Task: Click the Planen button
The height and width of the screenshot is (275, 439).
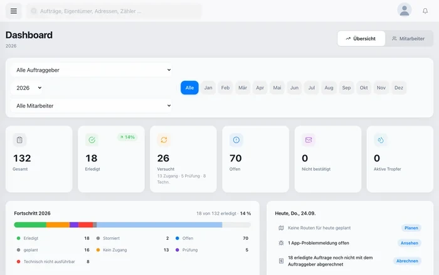Action: point(411,228)
